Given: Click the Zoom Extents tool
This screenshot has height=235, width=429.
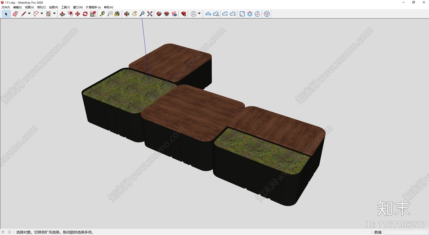Looking at the screenshot, I should [150, 14].
